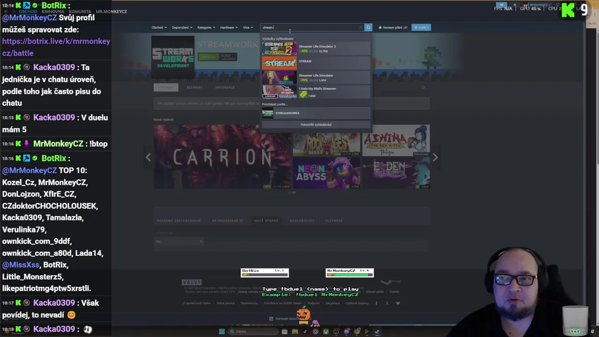Viewport: 599px width, 337px height.
Task: Open the CARRION featured game
Action: coord(222,157)
